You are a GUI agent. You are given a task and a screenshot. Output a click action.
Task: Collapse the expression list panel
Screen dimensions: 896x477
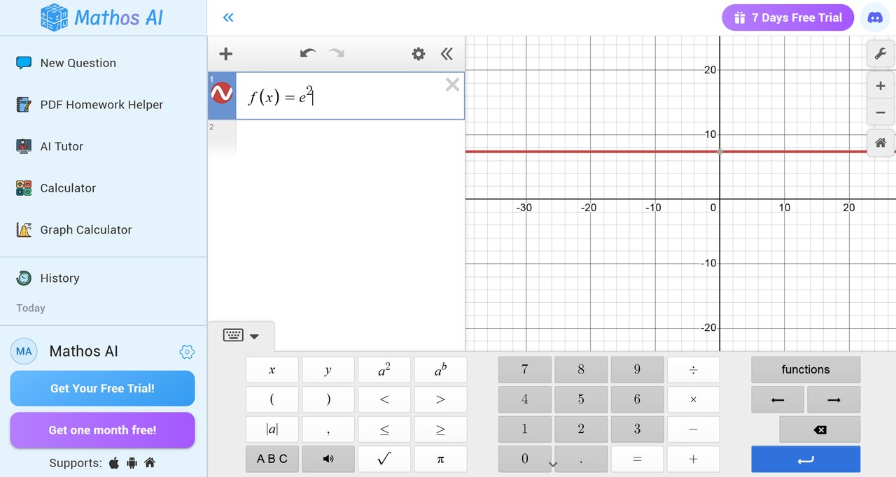447,54
